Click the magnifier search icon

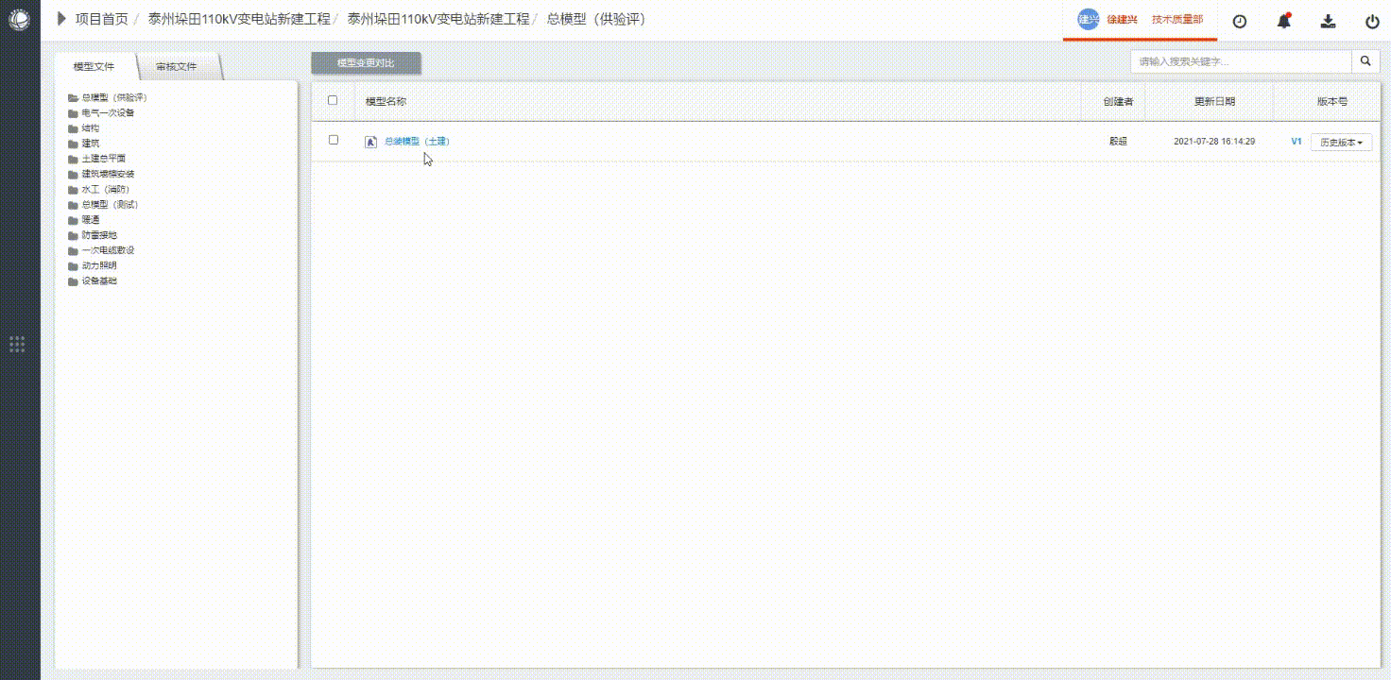1365,61
